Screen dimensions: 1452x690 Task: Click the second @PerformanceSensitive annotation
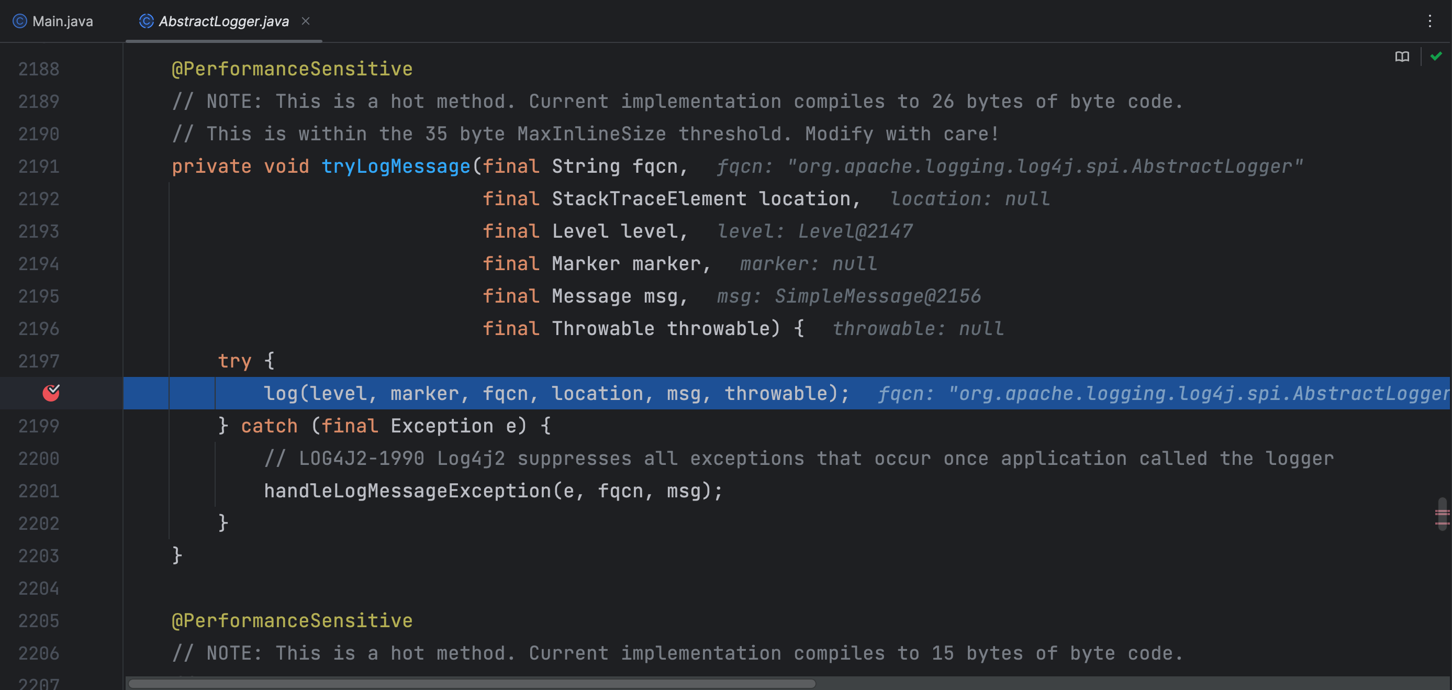[292, 621]
